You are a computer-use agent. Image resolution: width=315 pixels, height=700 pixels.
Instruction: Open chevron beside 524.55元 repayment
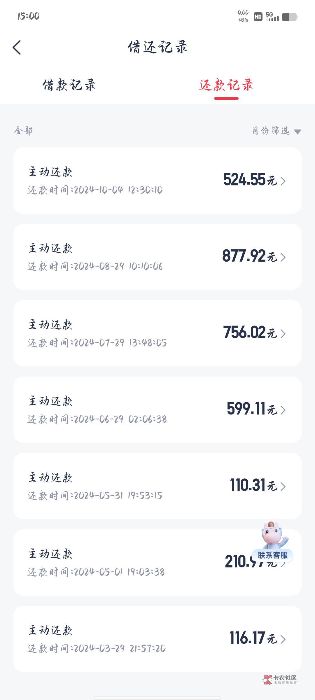tap(283, 181)
